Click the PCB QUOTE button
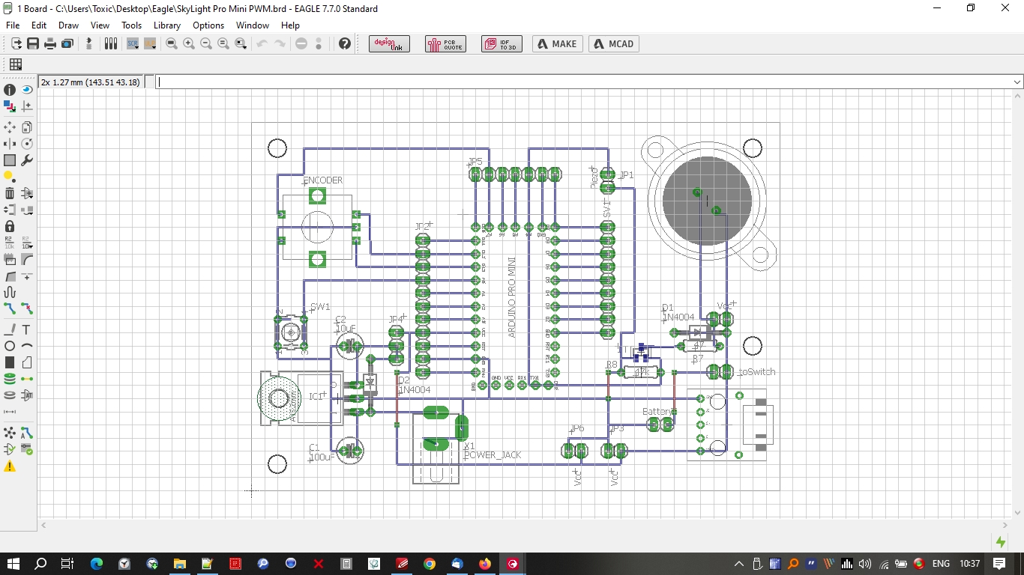This screenshot has height=575, width=1024. pyautogui.click(x=445, y=44)
